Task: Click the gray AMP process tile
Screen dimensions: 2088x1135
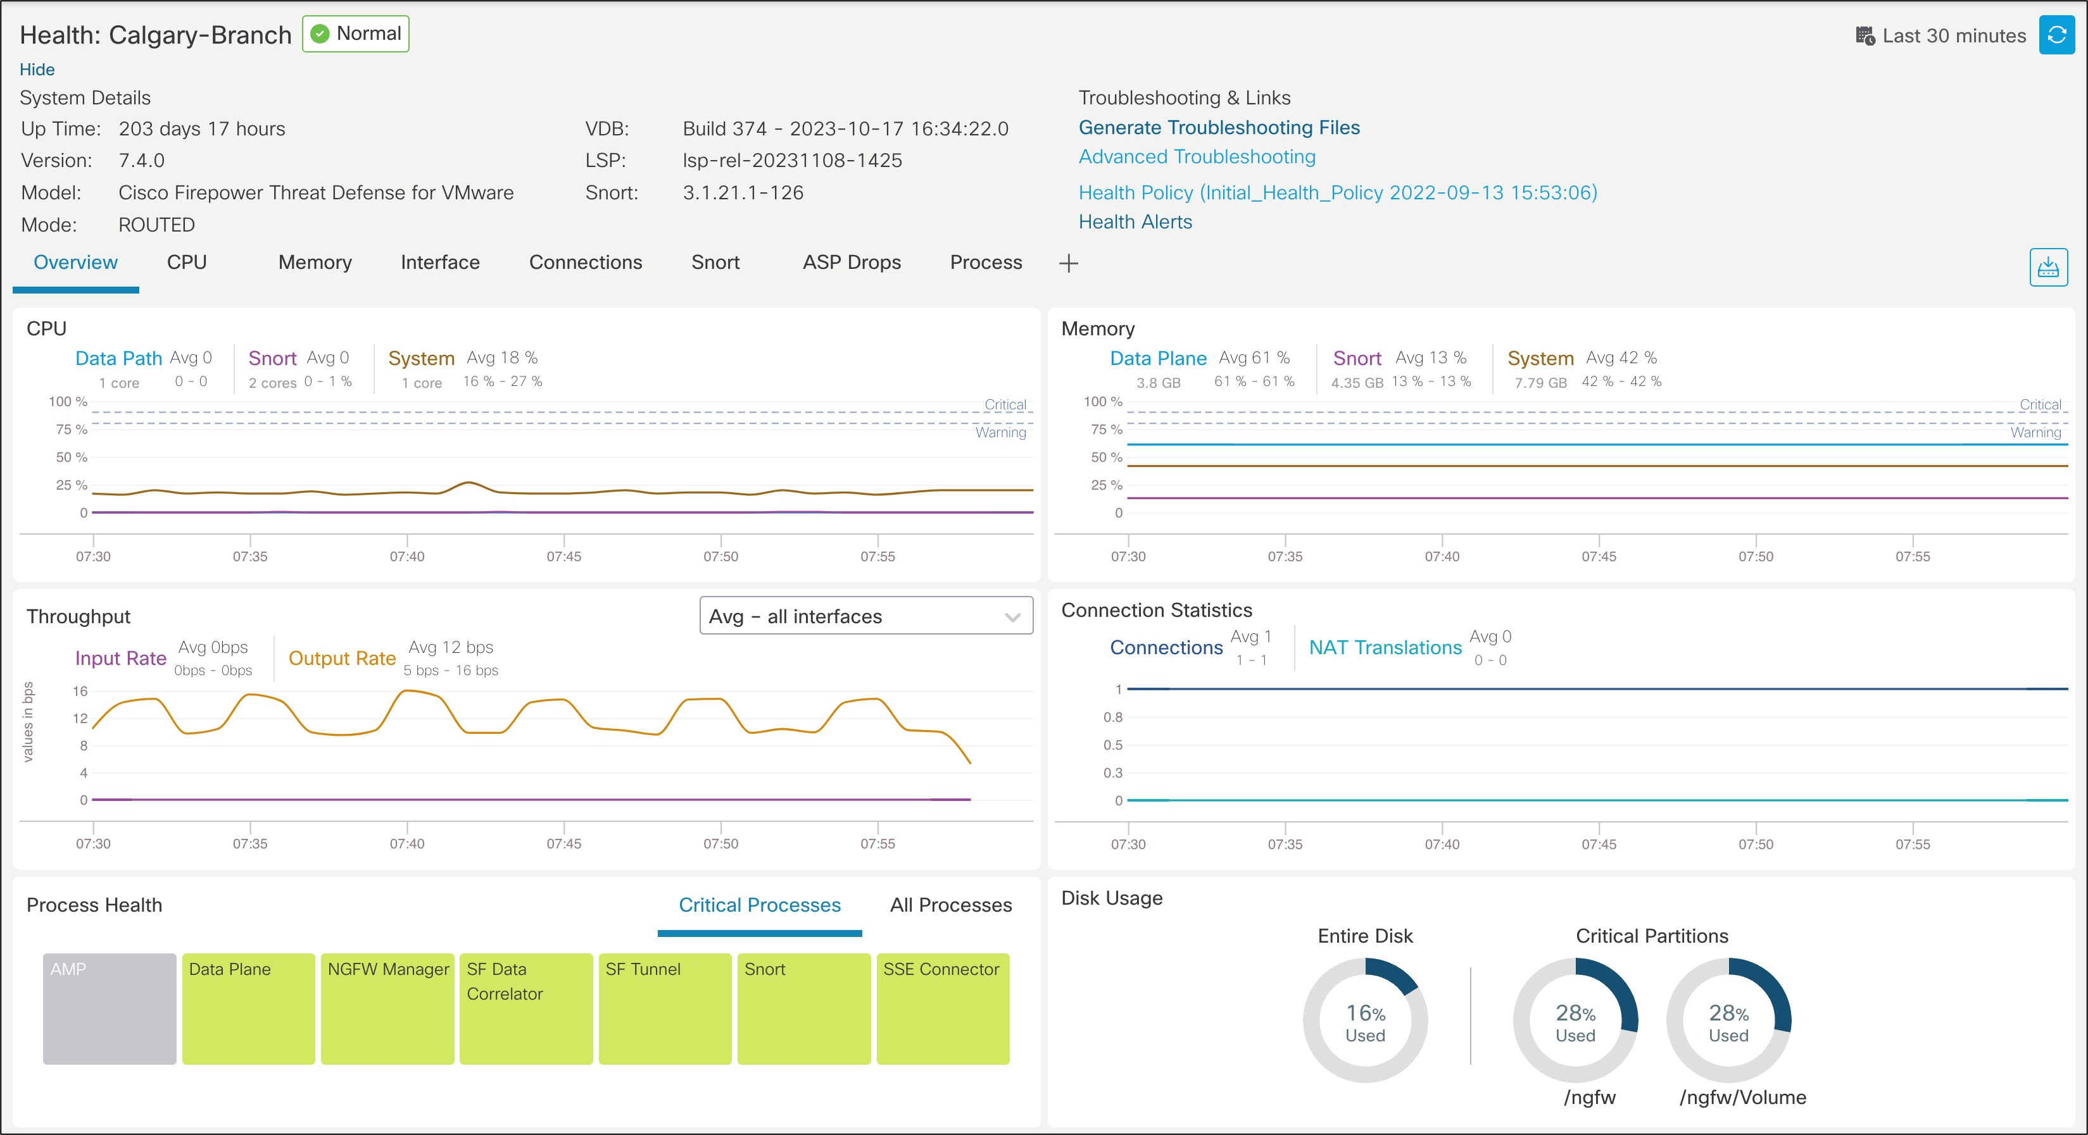Action: [x=110, y=1008]
